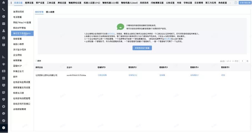The height and width of the screenshot is (133, 252).
Task: Go to previous page arrow in pagination
Action: pyautogui.click(x=230, y=61)
